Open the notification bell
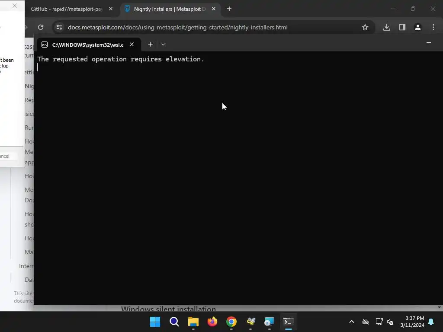443x332 pixels. [x=431, y=322]
